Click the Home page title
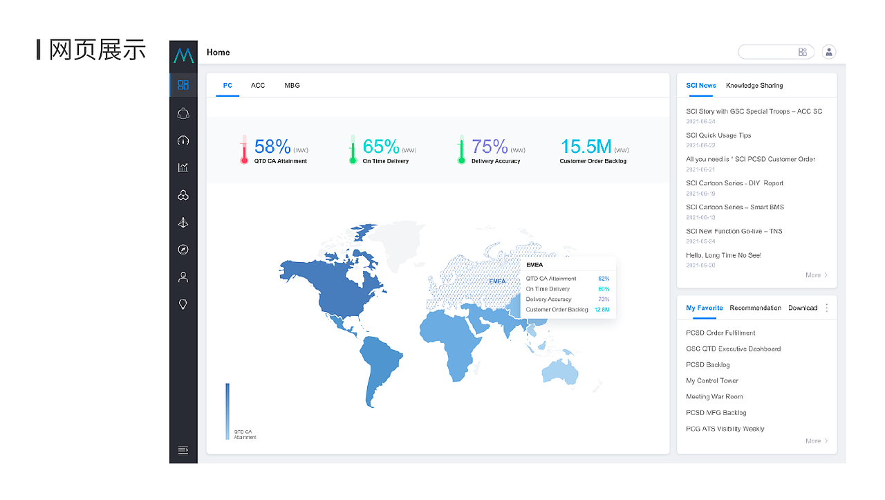This screenshot has width=885, height=500. tap(218, 53)
